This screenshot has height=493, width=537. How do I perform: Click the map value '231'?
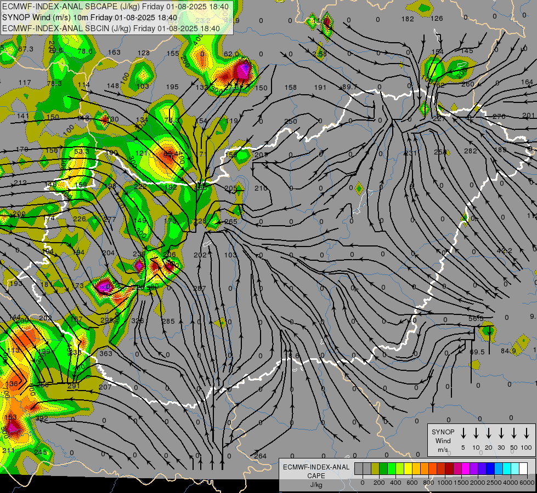pos(410,153)
